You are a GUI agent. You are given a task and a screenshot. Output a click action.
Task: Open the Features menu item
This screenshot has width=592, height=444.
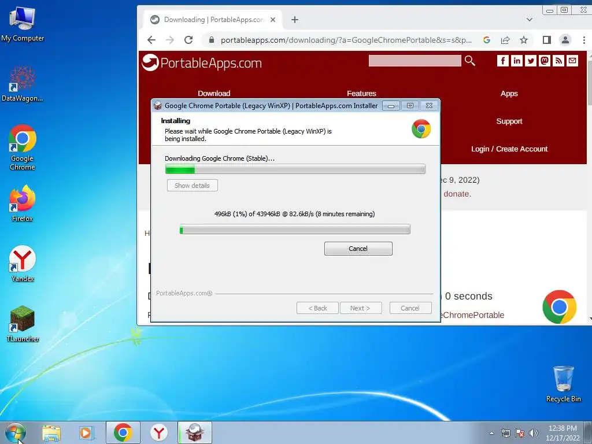pos(361,93)
